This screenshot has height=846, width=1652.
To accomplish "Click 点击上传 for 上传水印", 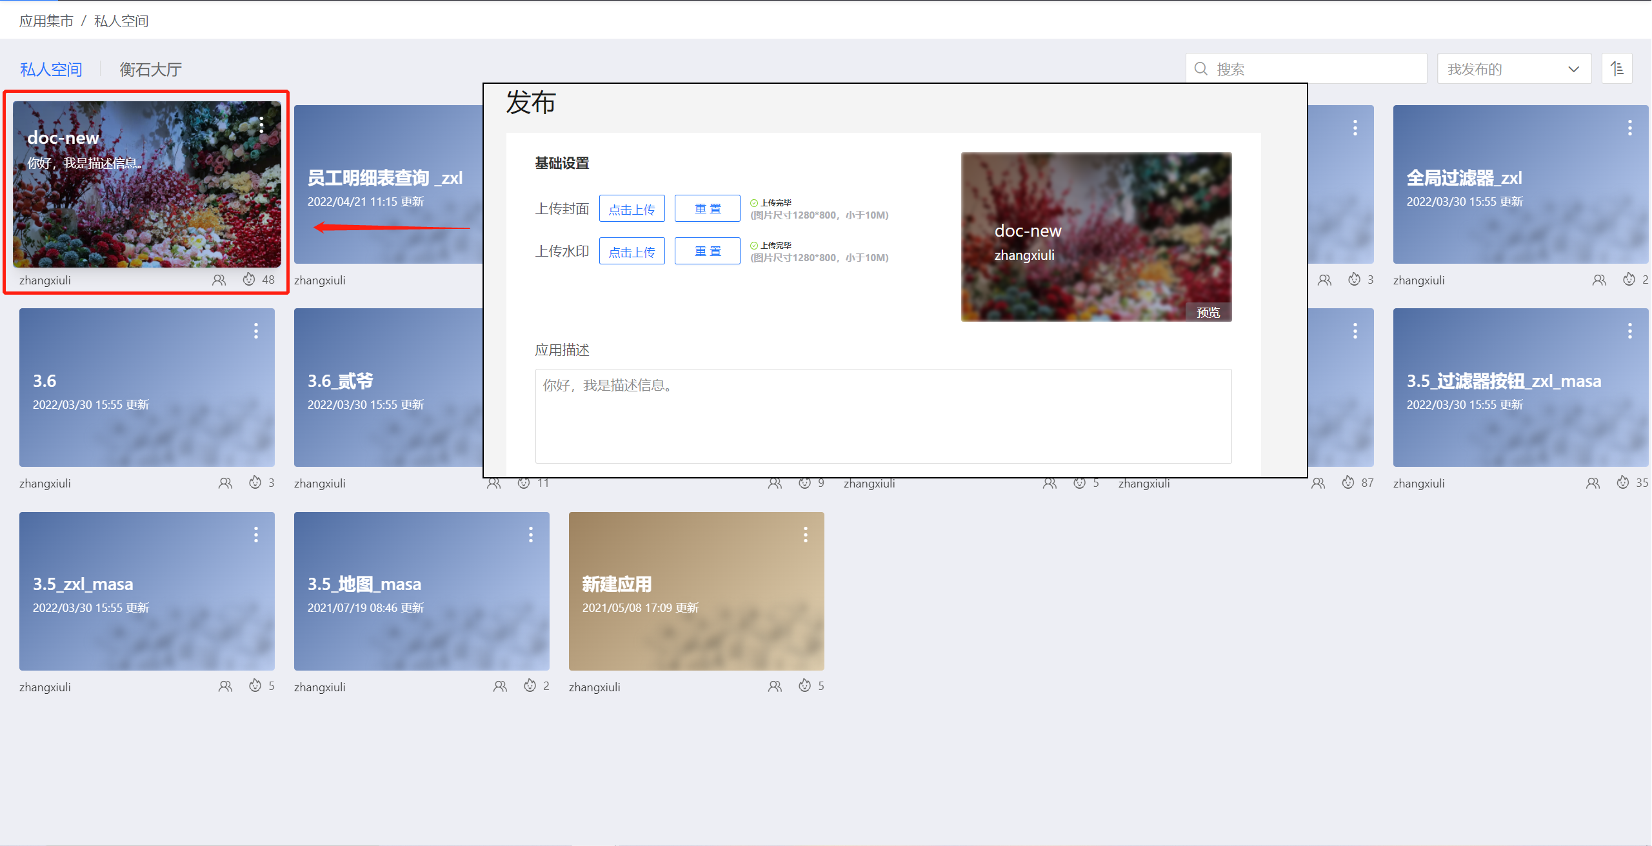I will pos(632,251).
